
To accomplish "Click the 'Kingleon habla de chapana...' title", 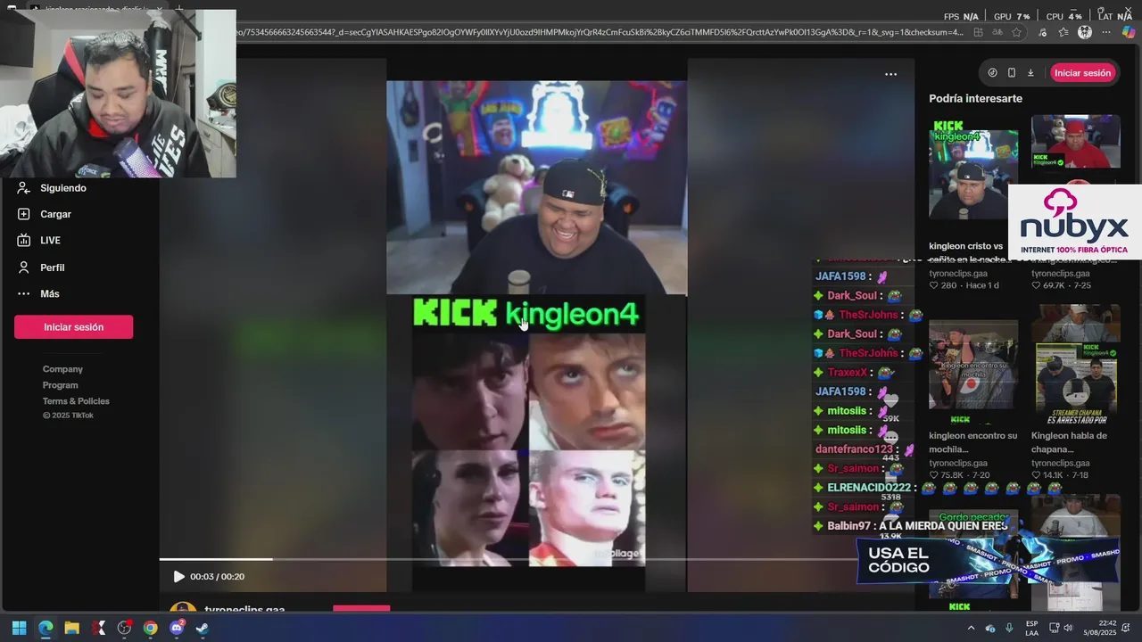I will [x=1069, y=442].
